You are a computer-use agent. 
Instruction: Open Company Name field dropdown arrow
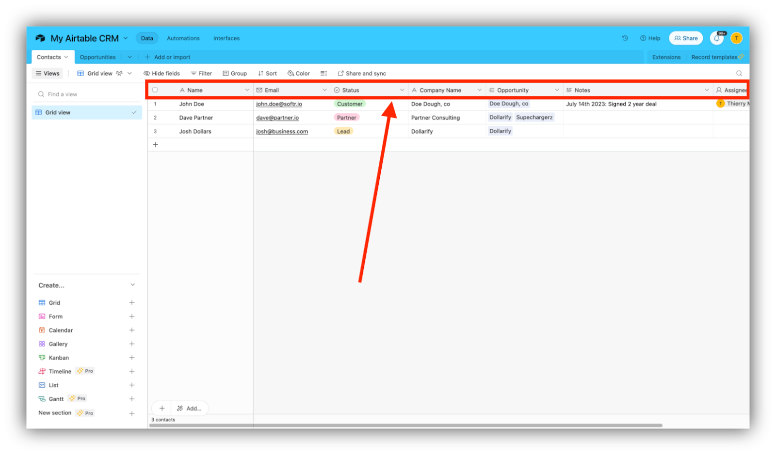480,90
